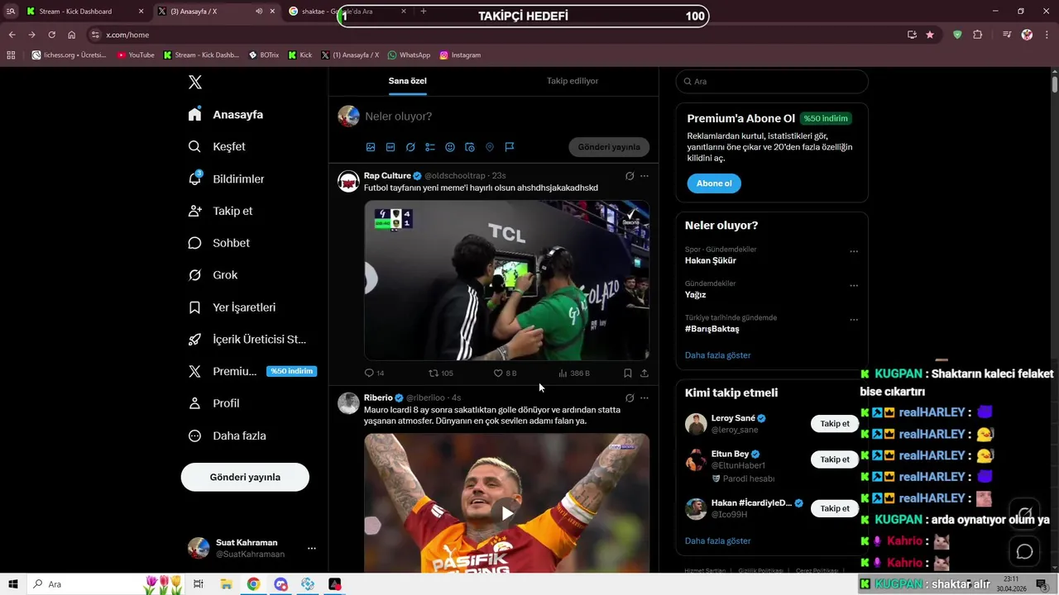Click Grok icon on Riberio post
1059x595 pixels.
coord(630,398)
